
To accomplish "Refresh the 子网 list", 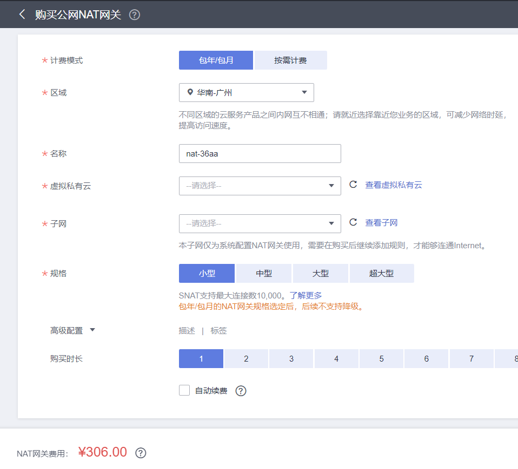I will pyautogui.click(x=353, y=222).
